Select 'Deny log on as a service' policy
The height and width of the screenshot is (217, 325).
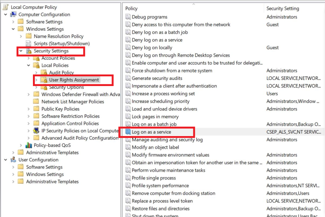157,40
